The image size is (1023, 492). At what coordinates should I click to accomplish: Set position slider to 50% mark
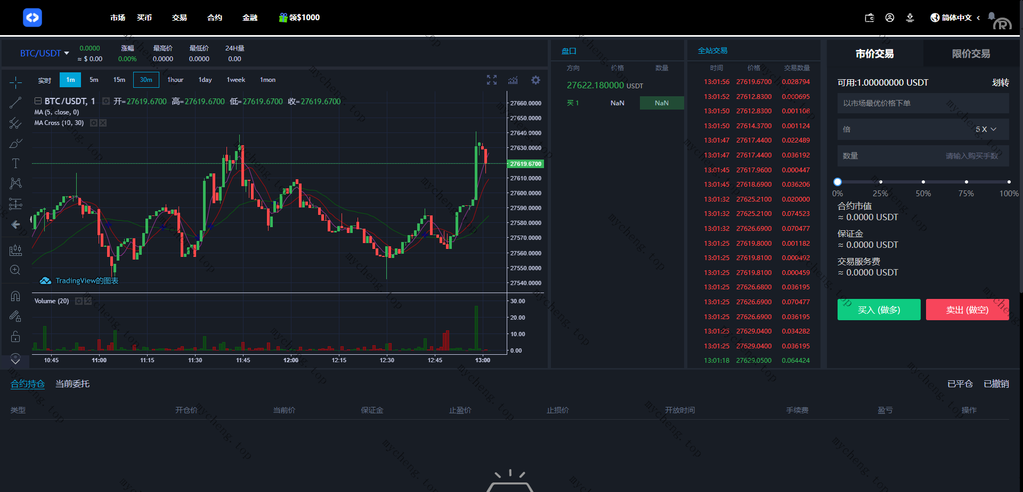pos(923,182)
